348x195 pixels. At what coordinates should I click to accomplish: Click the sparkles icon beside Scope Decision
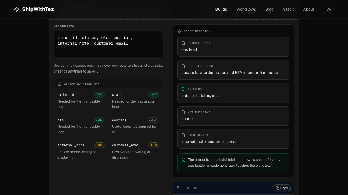180,31
